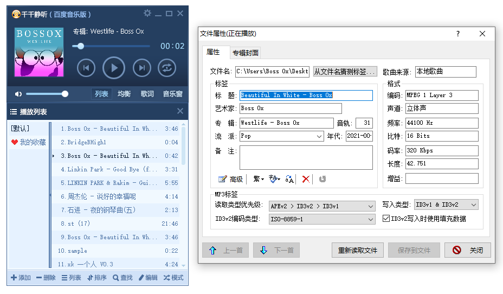Skip to the next track
This screenshot has height=294, width=503.
142,68
